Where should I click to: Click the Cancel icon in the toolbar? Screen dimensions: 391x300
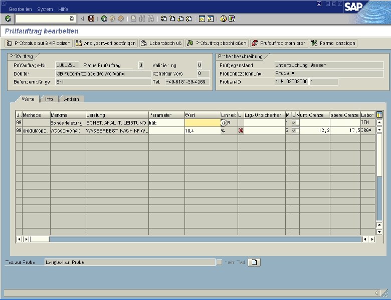(x=121, y=18)
